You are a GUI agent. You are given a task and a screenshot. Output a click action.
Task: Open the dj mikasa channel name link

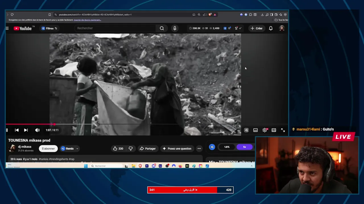coord(25,147)
